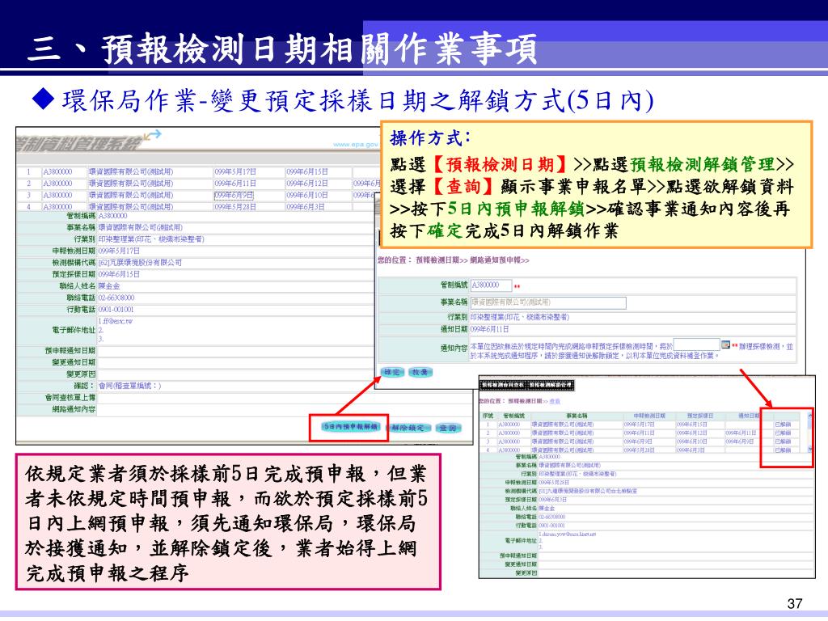Select highlighted cell 099年6月9日 in main table
Viewport: 828px width, 621px height.
pyautogui.click(x=234, y=195)
